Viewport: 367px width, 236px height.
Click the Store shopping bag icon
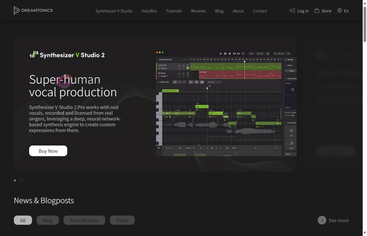(x=317, y=11)
